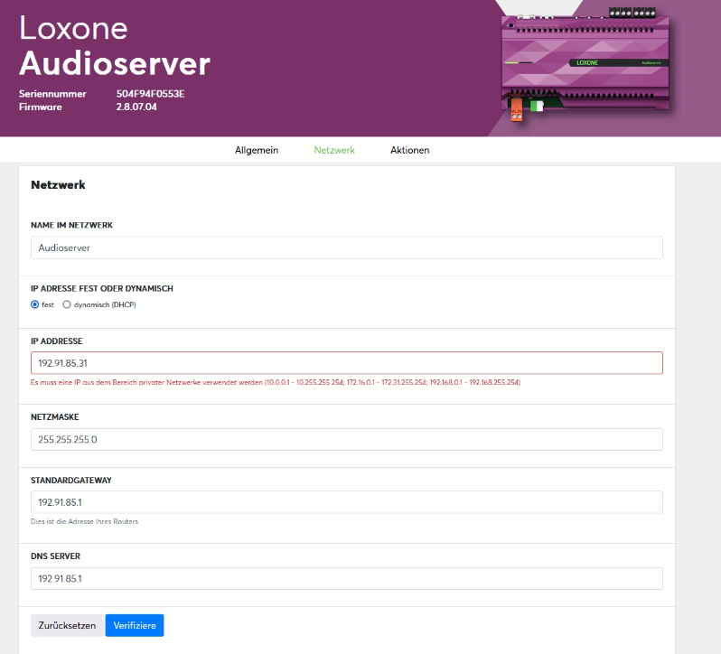Viewport: 721px width, 654px height.
Task: Click the 'Firmware' label in header
Action: tap(41, 107)
